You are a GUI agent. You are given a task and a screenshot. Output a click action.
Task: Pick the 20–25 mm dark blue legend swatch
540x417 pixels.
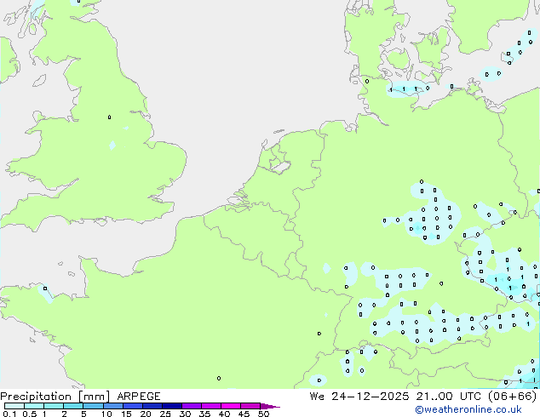click(x=152, y=406)
